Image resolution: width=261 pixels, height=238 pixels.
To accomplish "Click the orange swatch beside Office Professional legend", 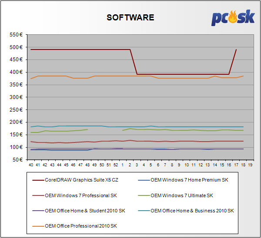I will coord(38,226).
